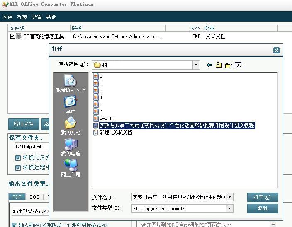Click folder icon in 查找范围 box
292x227 pixels.
(x=97, y=65)
